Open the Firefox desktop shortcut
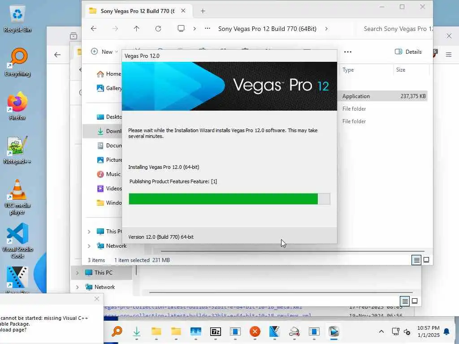459x344 pixels. [17, 106]
